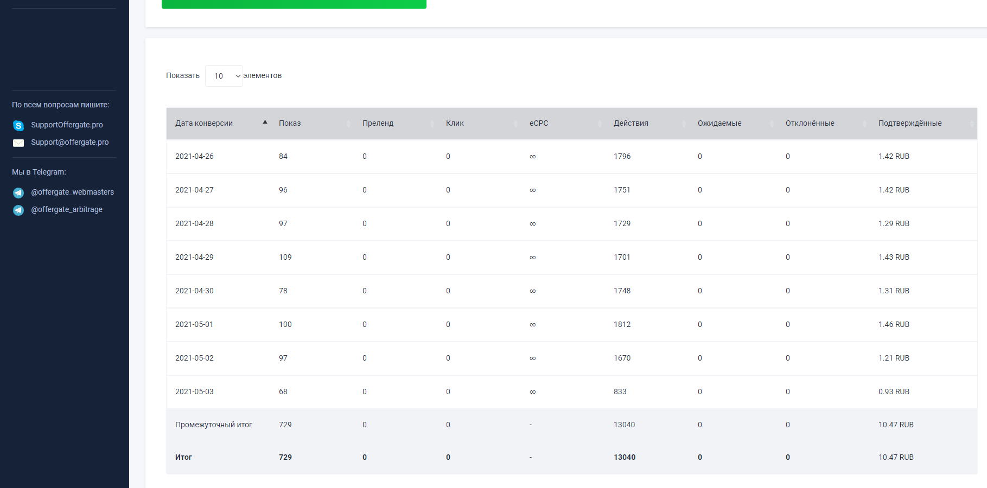
Task: Sort the table by Ожидаемые column
Action: tap(733, 124)
